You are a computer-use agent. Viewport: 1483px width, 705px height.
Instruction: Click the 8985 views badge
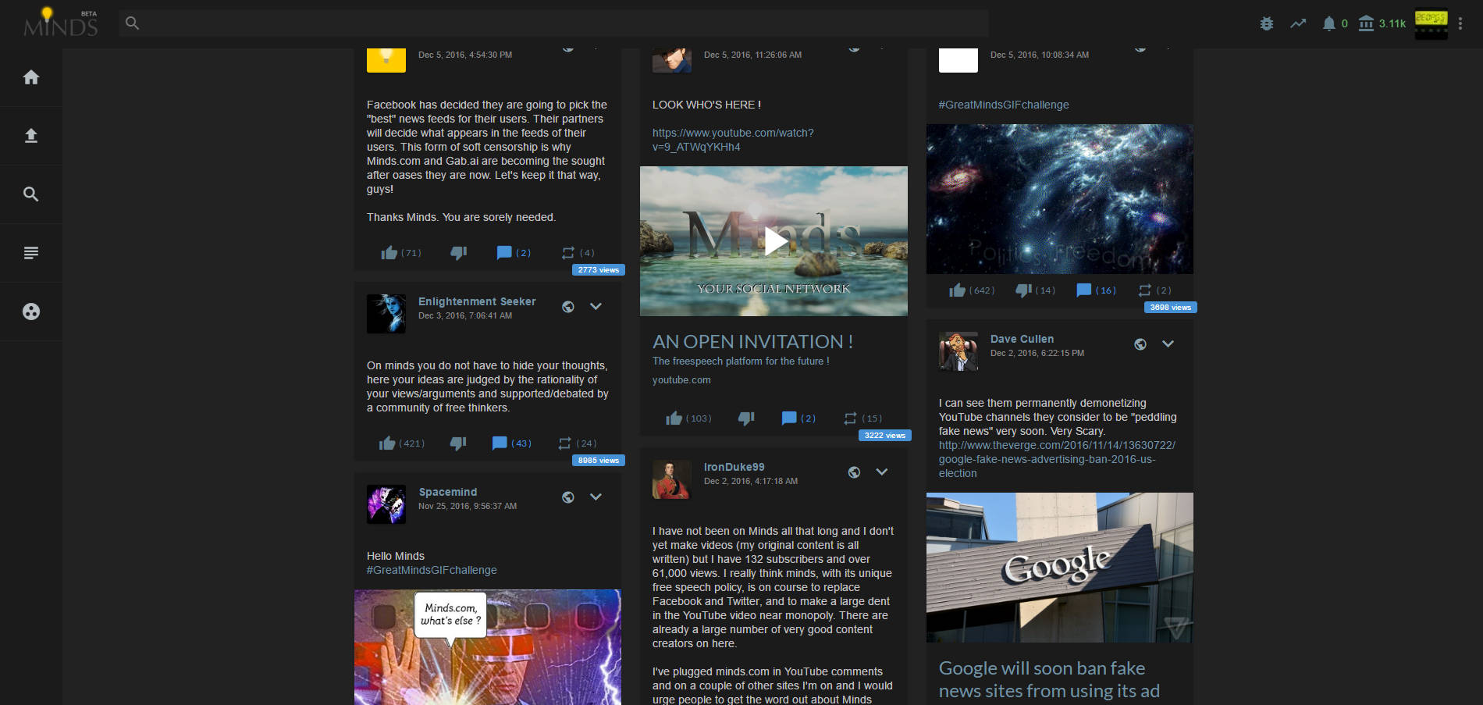(599, 461)
